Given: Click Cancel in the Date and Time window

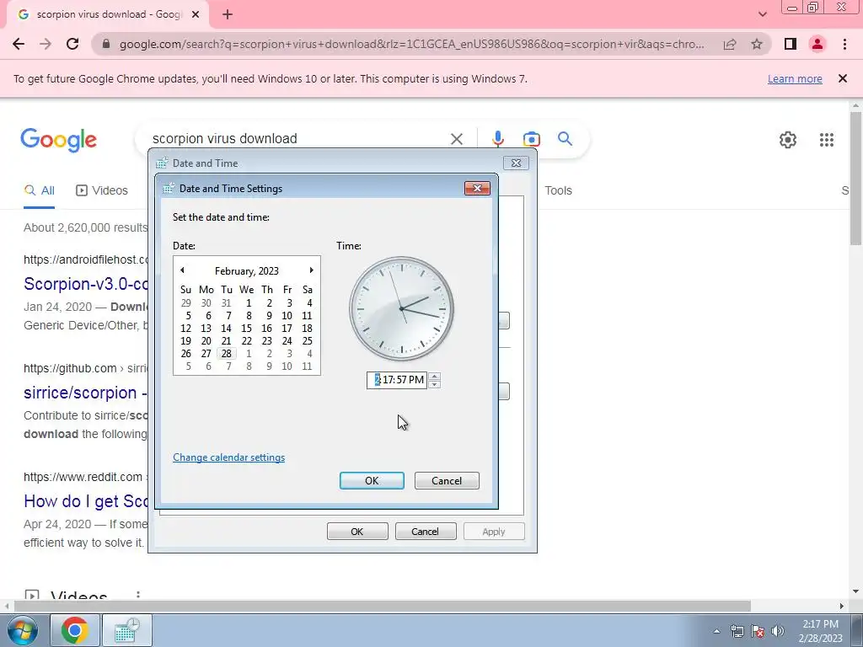Looking at the screenshot, I should pos(426,532).
